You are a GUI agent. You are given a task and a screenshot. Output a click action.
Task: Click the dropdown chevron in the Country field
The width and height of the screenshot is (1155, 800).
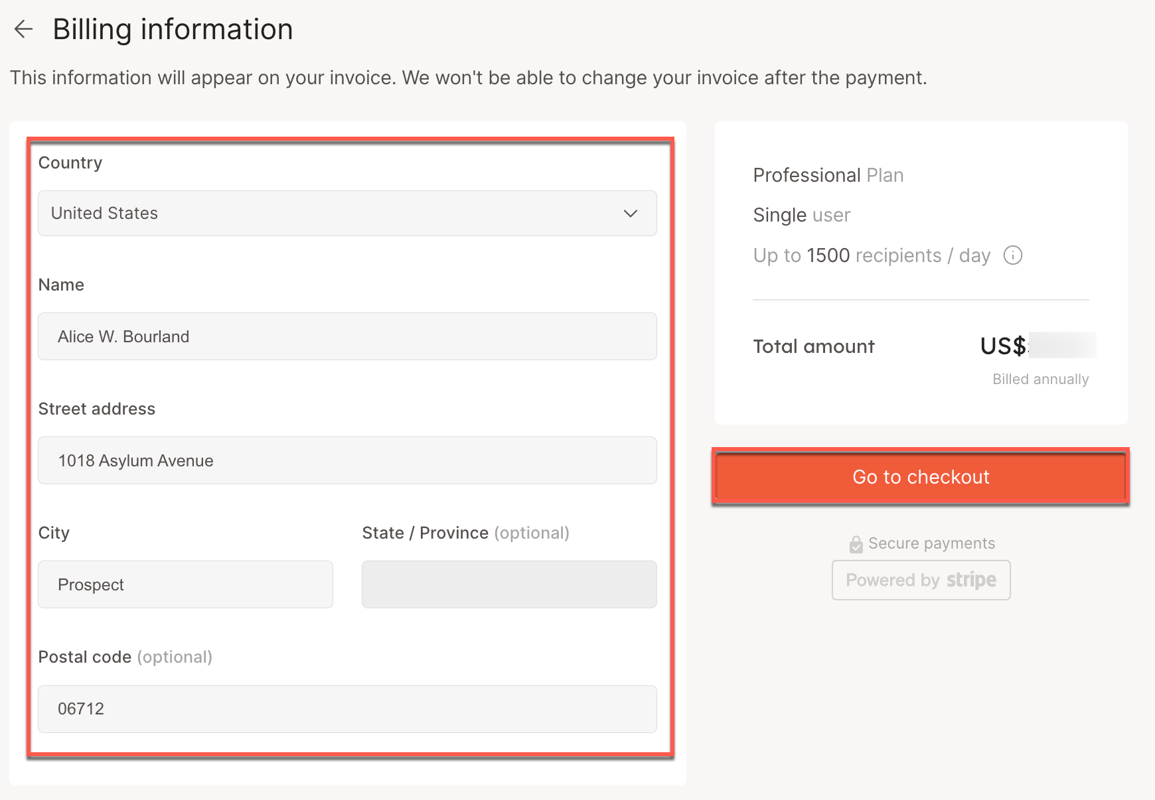coord(631,214)
